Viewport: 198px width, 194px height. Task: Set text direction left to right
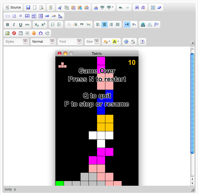point(127,25)
